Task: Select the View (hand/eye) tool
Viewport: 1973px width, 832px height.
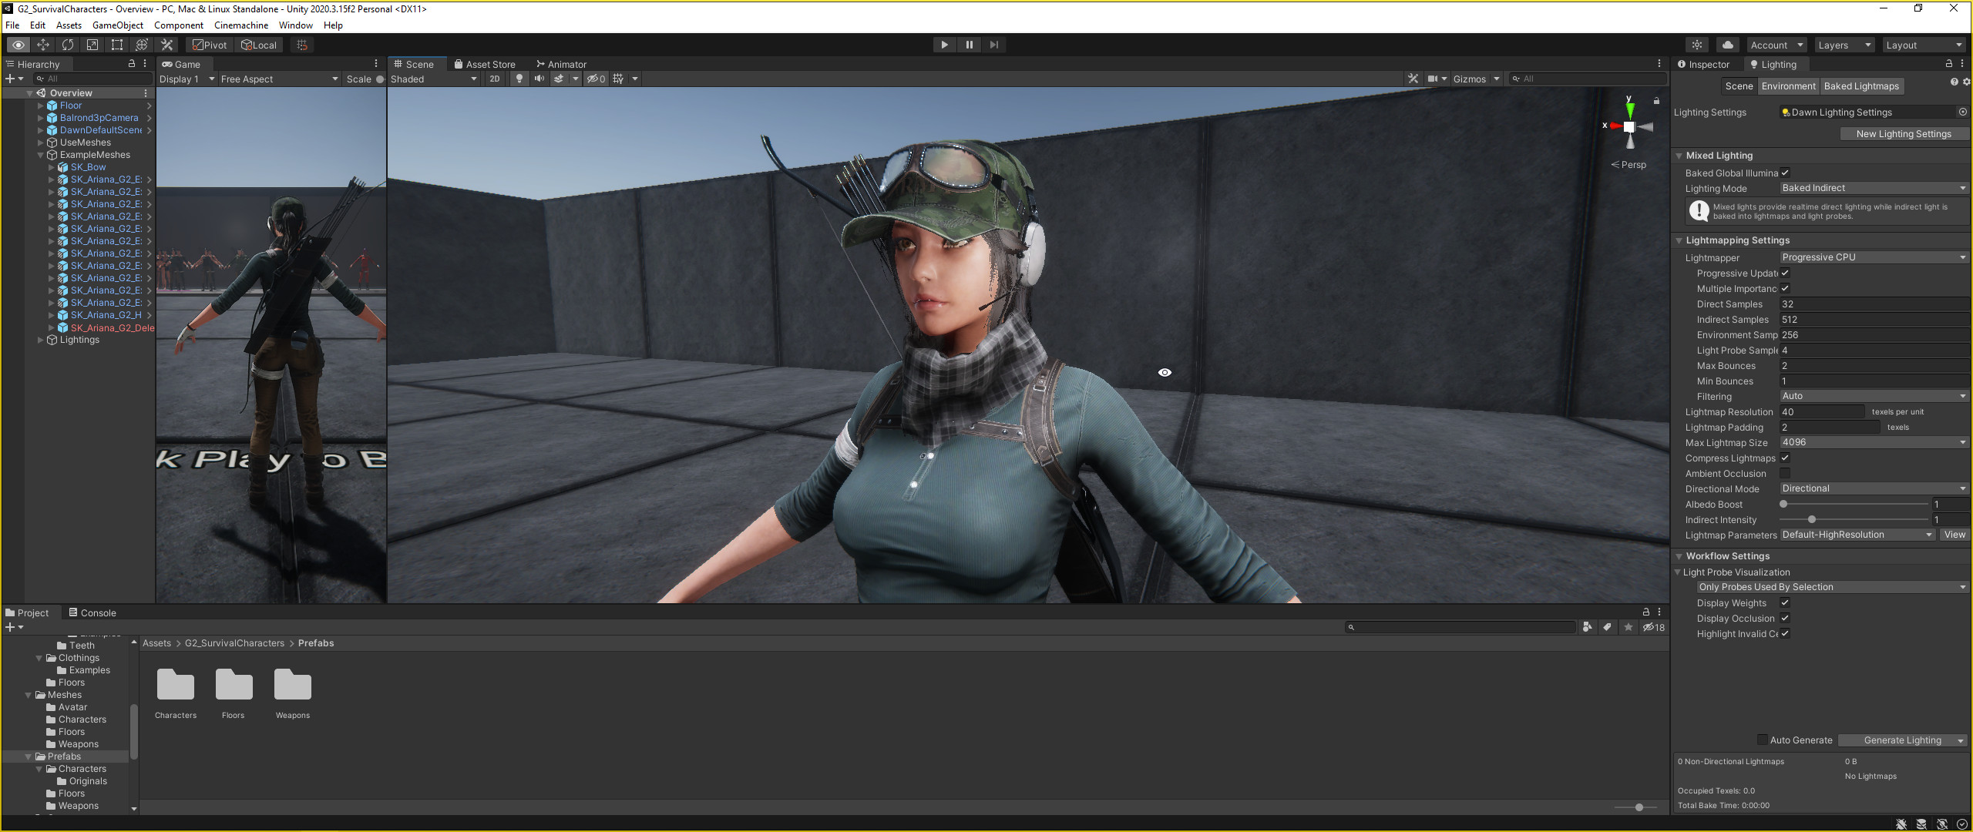Action: click(x=18, y=45)
